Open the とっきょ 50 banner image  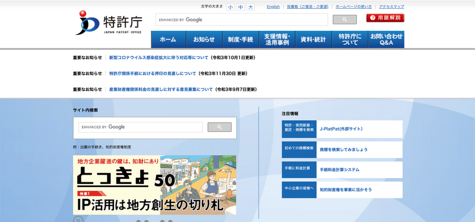point(154,185)
